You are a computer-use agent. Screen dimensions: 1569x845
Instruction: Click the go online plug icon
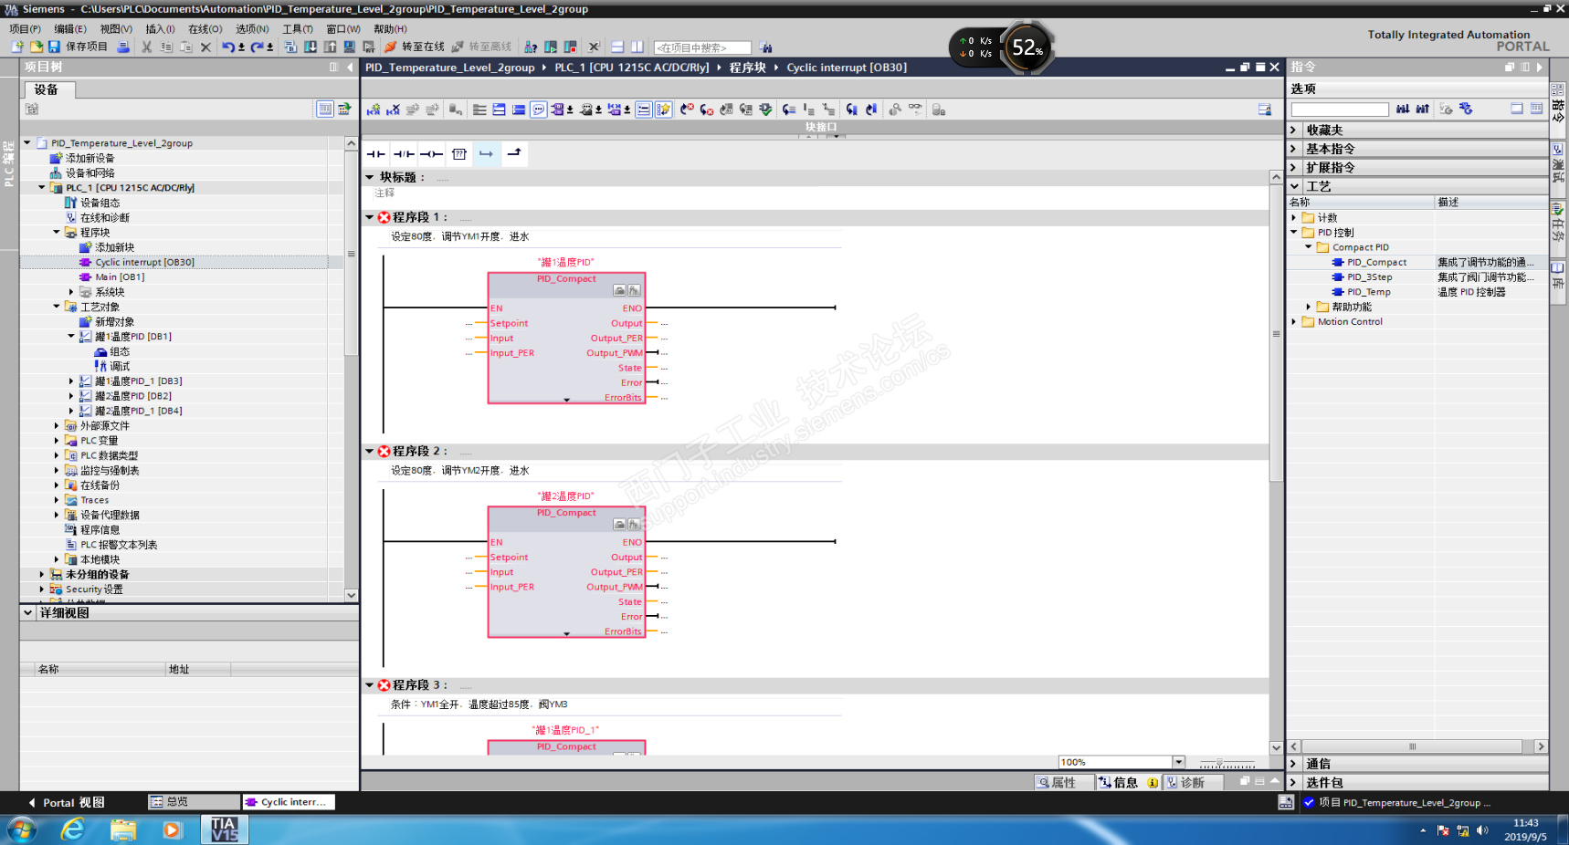click(x=391, y=47)
